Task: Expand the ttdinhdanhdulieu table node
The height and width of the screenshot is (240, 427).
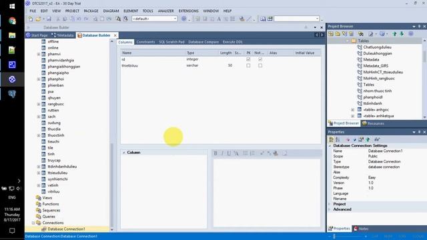Action: click(39, 167)
